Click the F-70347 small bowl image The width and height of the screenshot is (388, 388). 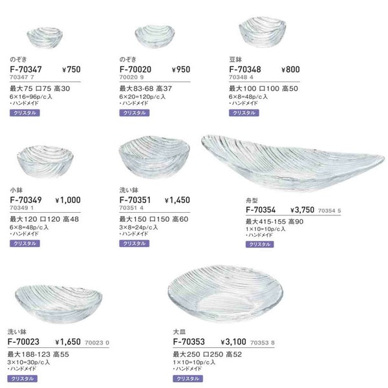pyautogui.click(x=45, y=38)
